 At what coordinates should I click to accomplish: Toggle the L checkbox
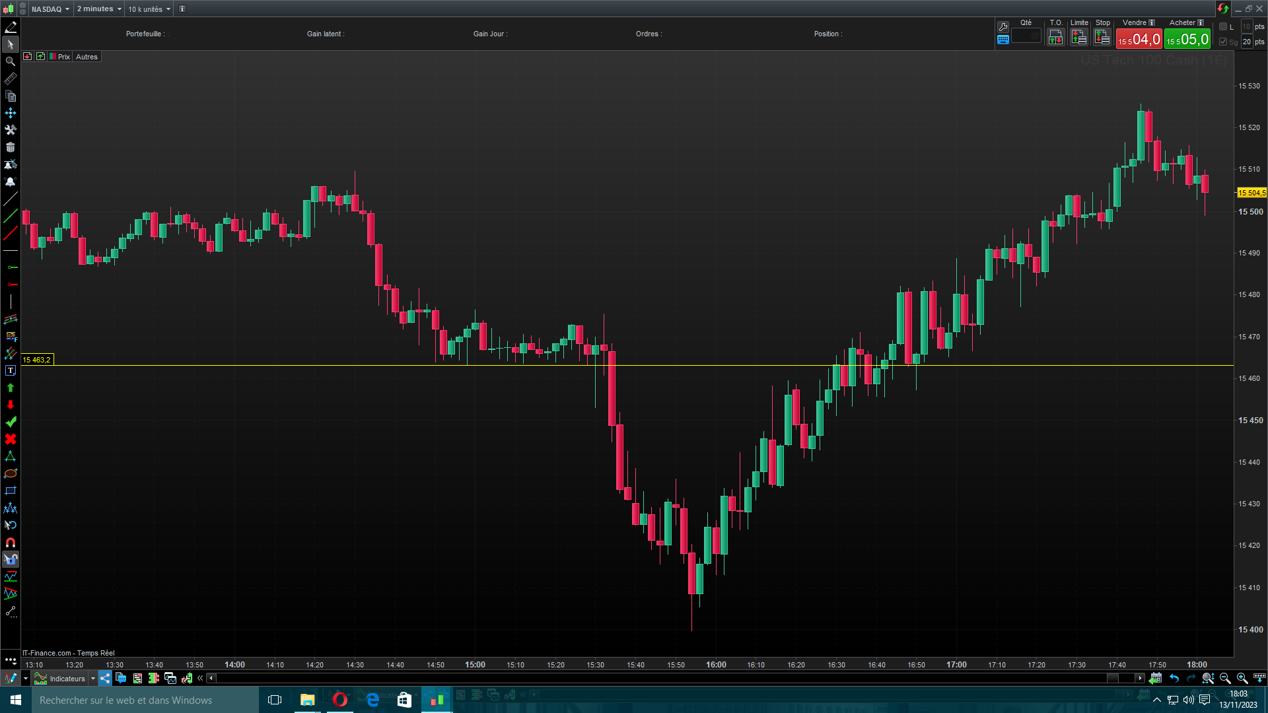(x=1223, y=27)
